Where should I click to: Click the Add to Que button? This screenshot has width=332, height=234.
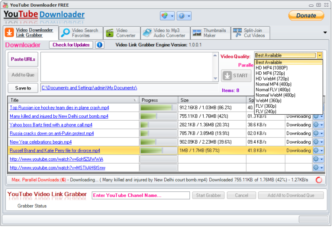pyautogui.click(x=23, y=75)
